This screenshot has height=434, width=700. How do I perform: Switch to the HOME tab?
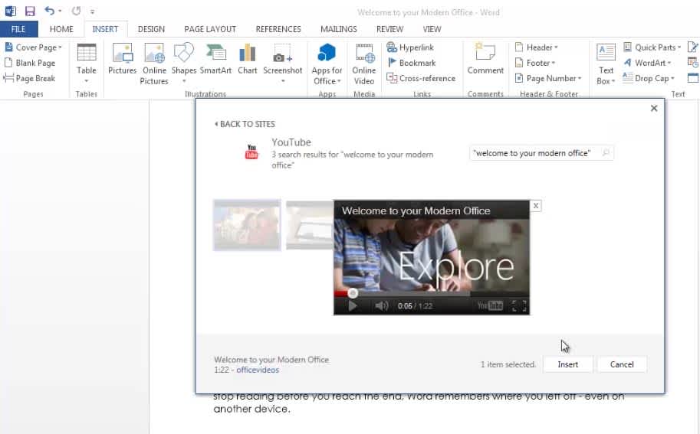click(x=61, y=29)
